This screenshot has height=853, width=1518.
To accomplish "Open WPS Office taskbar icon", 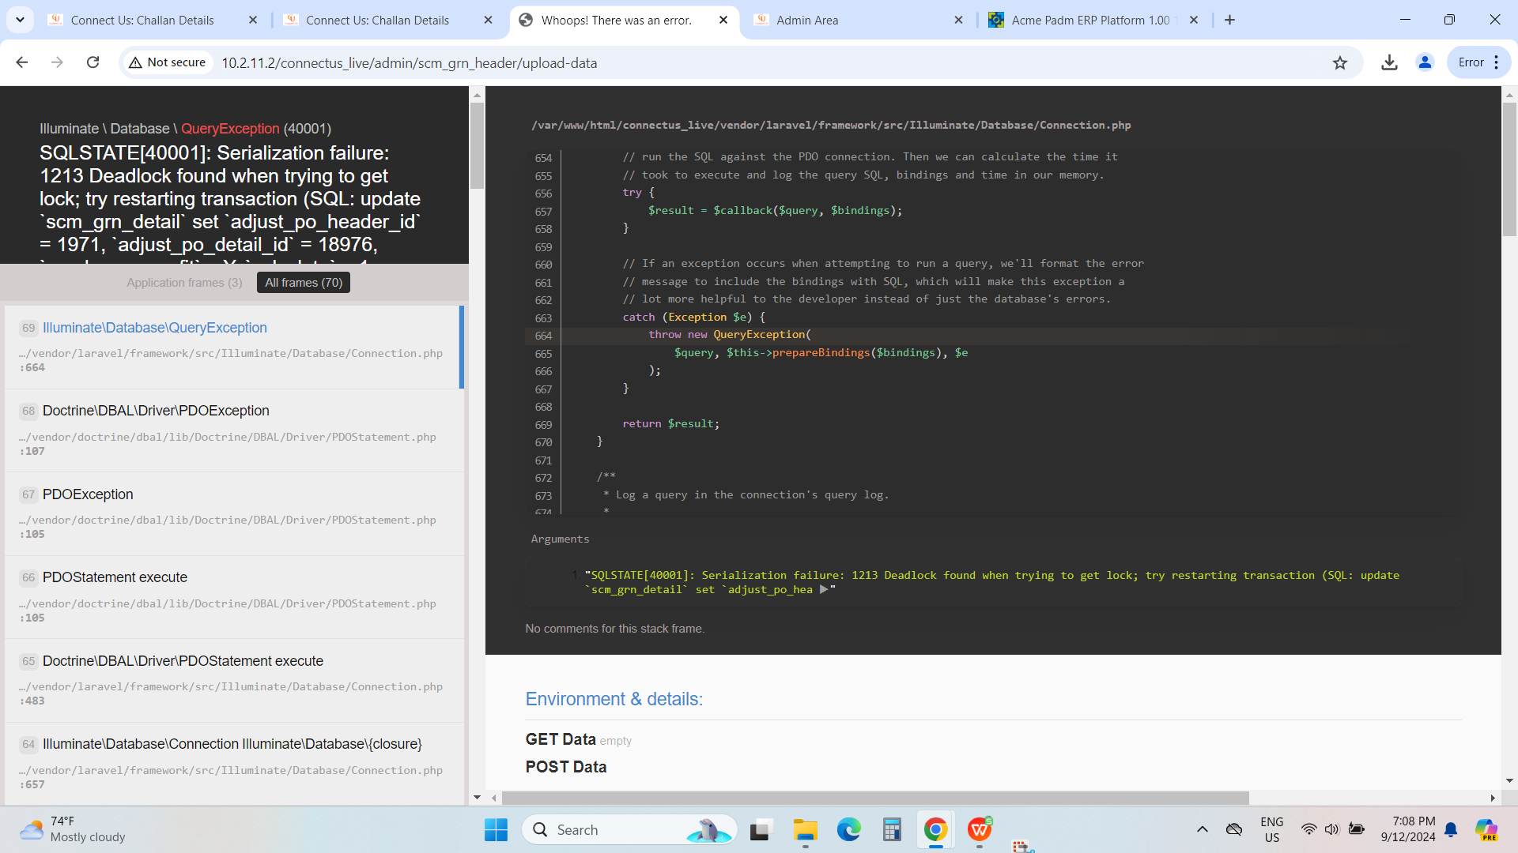I will coord(980,830).
